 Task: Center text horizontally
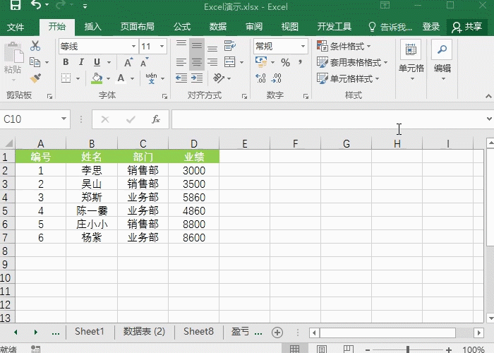[x=197, y=62]
